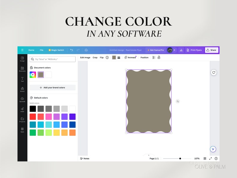Open the File menu
The image size is (237, 178).
41,50
